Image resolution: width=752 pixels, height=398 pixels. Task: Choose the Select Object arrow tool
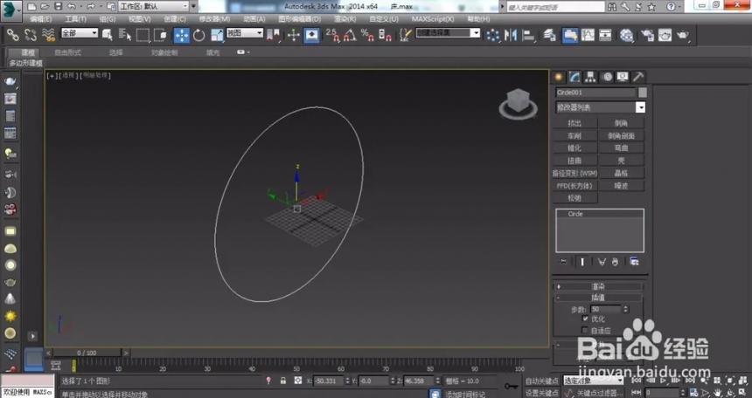point(108,35)
